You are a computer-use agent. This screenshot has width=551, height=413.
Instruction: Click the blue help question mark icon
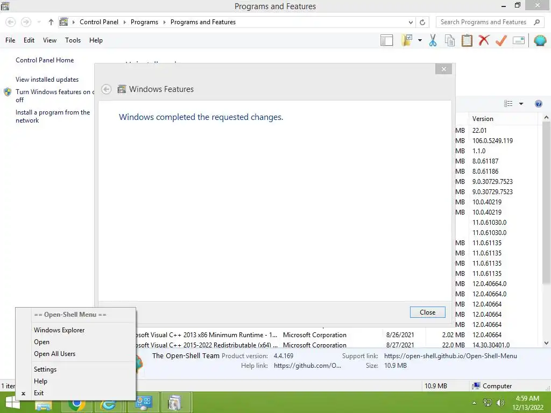(538, 104)
